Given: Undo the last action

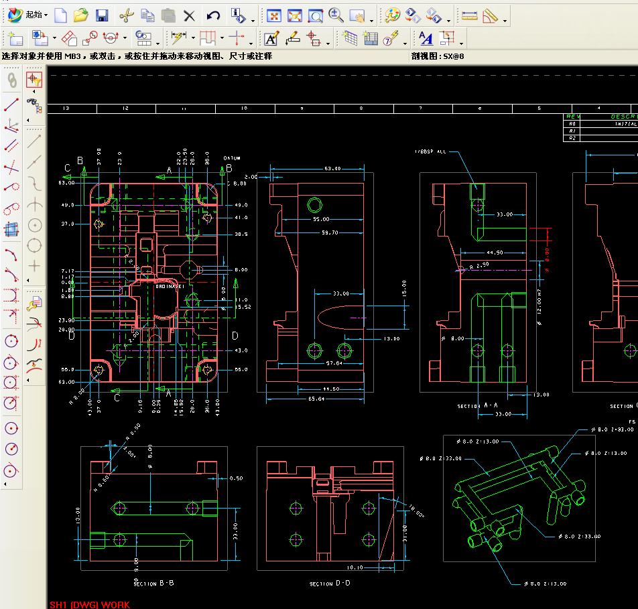Looking at the screenshot, I should pos(213,15).
